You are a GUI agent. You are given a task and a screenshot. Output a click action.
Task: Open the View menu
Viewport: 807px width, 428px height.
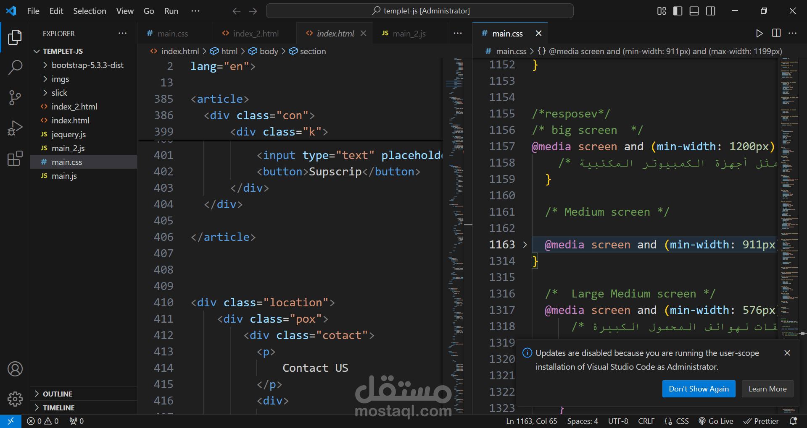click(125, 11)
